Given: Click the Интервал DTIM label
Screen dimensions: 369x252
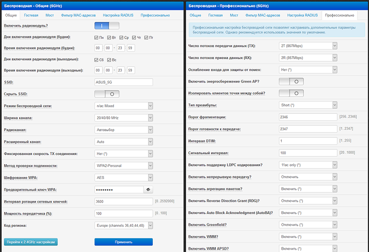Looking at the screenshot, I should click(202, 141).
